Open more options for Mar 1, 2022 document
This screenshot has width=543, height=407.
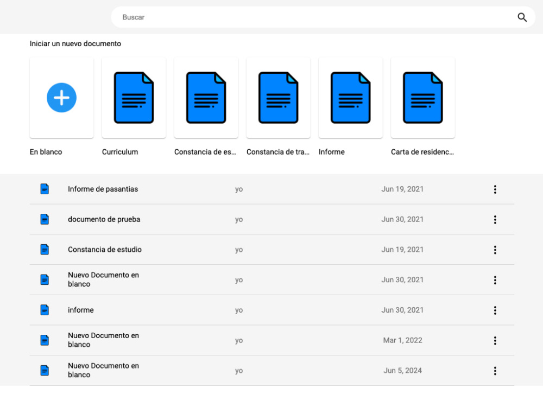[x=495, y=341]
